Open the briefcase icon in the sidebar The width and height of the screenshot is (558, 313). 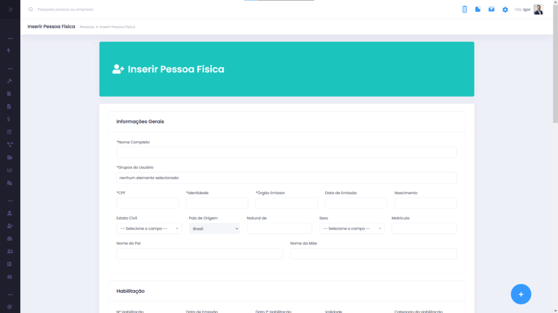pyautogui.click(x=10, y=239)
